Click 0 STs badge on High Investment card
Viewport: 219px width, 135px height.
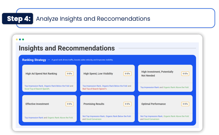(x=185, y=73)
